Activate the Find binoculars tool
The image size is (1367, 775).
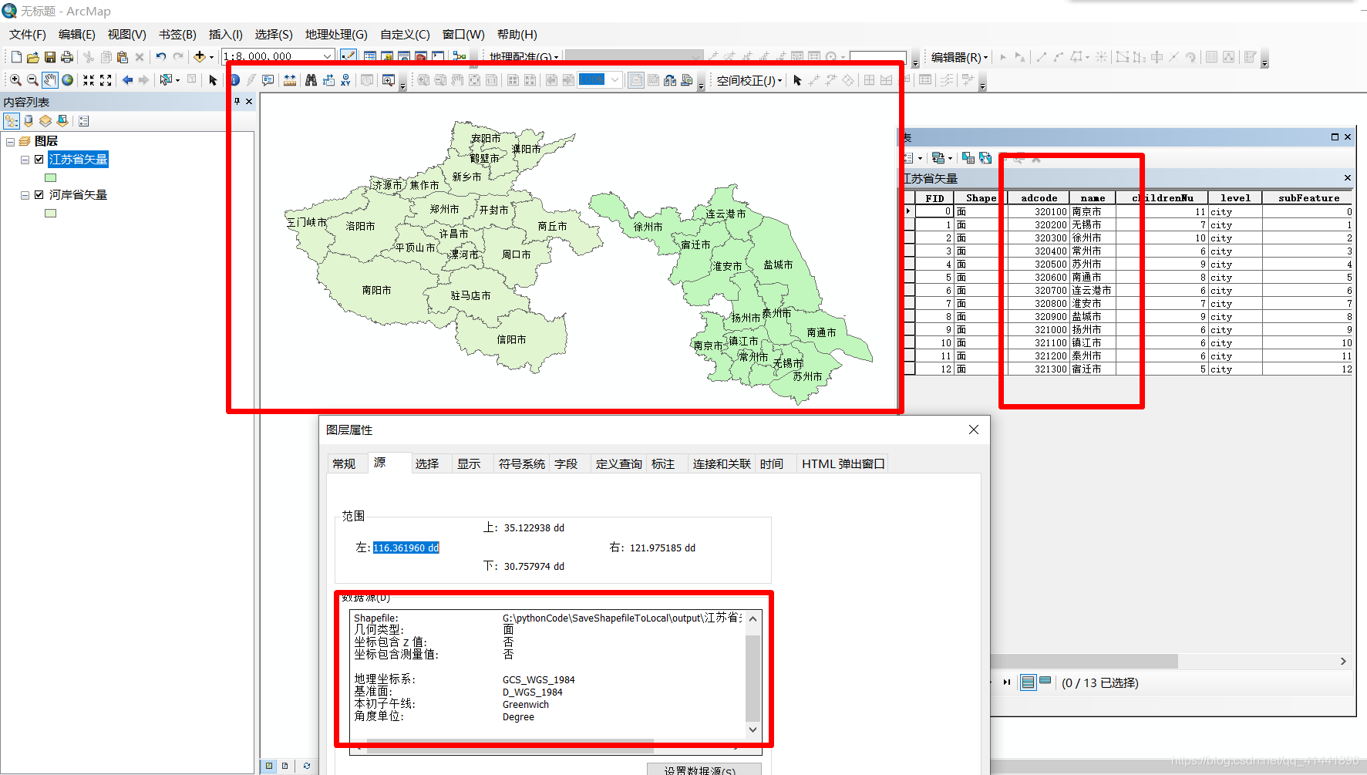point(311,80)
